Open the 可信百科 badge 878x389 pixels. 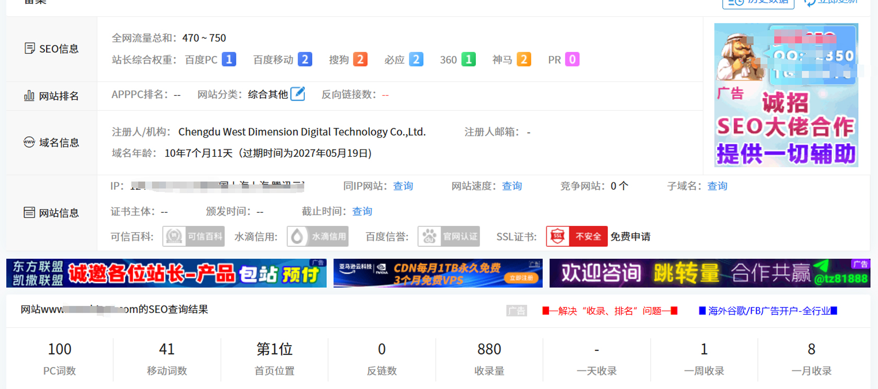[x=193, y=236]
